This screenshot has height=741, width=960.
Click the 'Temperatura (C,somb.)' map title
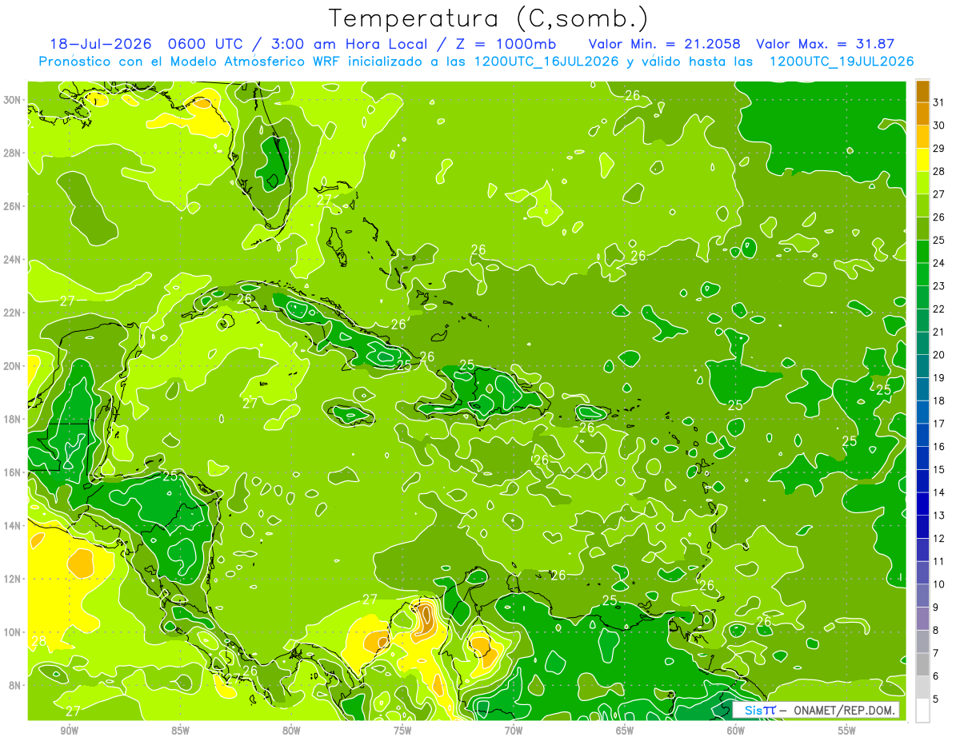489,18
